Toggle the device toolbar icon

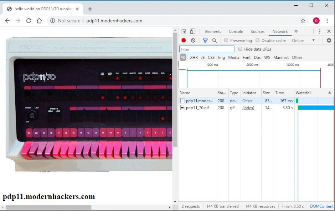coord(193,32)
